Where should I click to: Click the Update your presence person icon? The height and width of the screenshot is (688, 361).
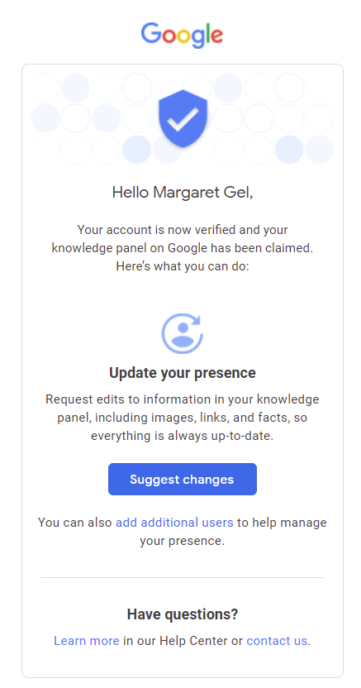183,333
